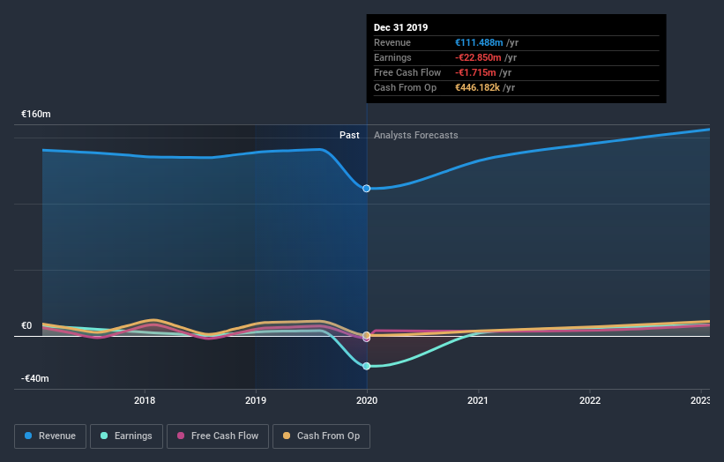The image size is (724, 462).
Task: Select the Cash From Op data point at 2020
Action: pos(366,335)
